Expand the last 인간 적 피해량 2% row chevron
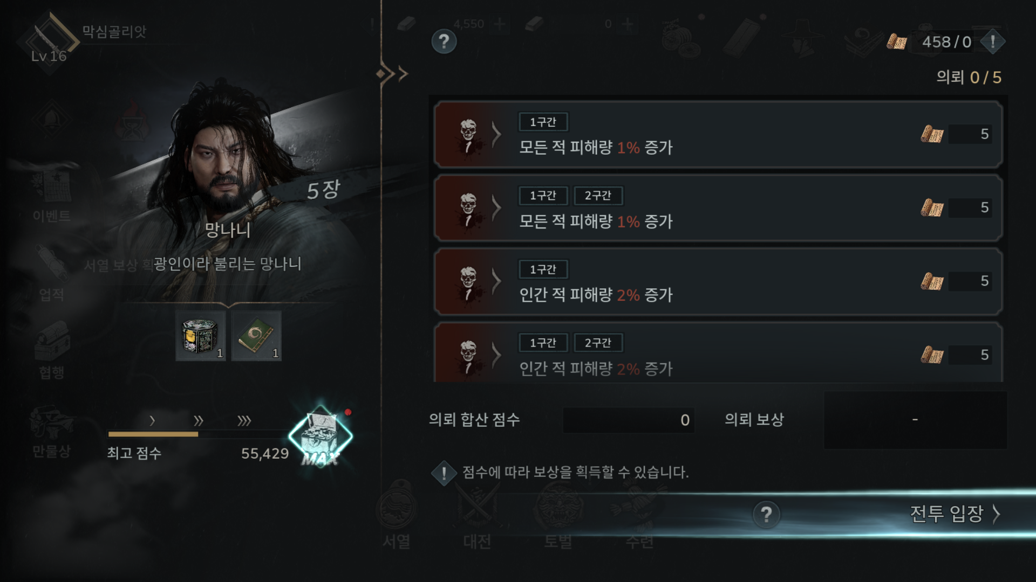 pos(496,355)
